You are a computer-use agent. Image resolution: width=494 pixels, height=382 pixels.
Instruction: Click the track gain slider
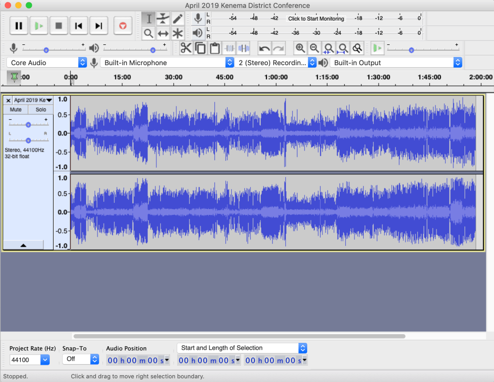(x=28, y=125)
